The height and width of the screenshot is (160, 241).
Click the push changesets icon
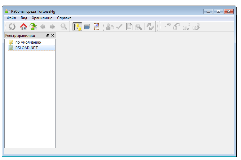196,27
